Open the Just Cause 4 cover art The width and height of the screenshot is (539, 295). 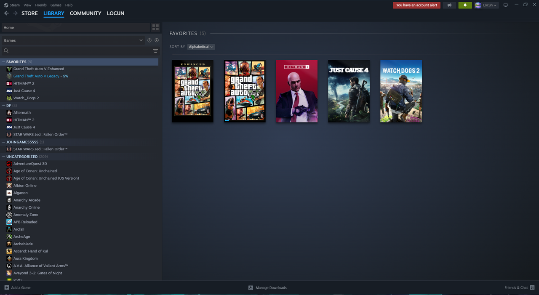pyautogui.click(x=349, y=91)
